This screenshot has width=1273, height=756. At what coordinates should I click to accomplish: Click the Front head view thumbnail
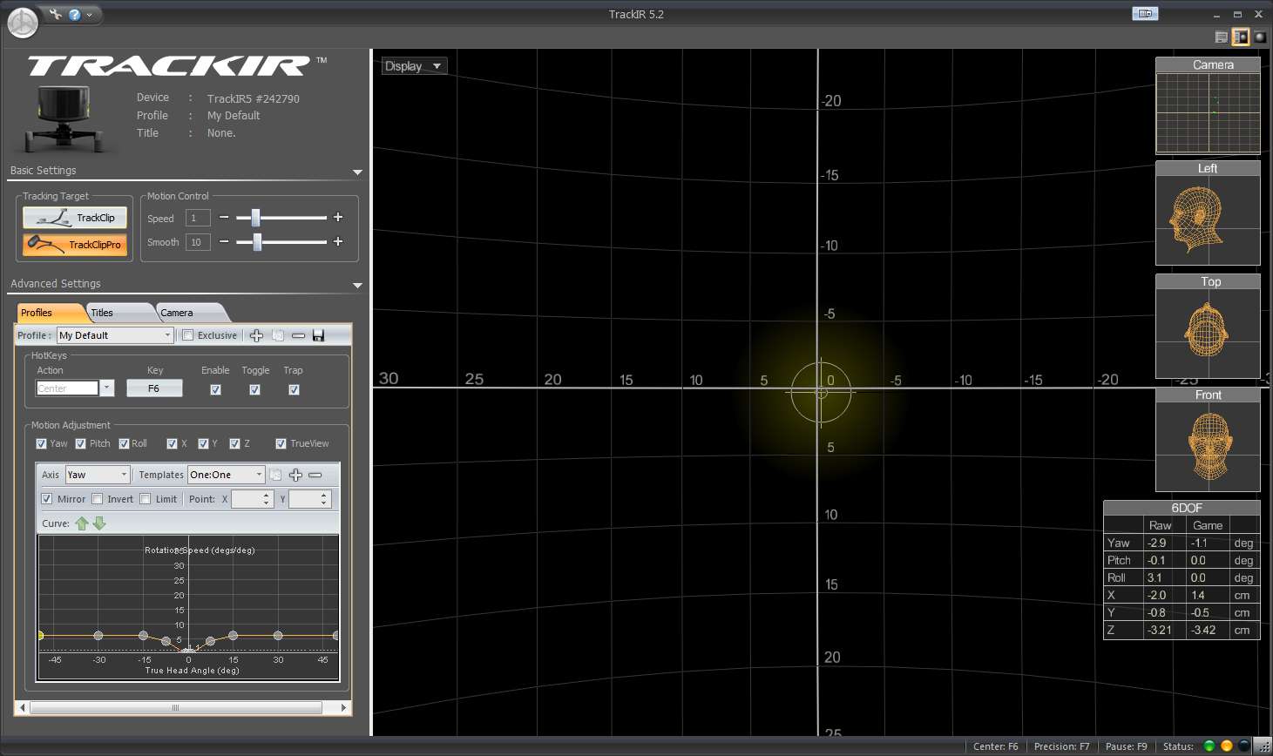tap(1208, 440)
